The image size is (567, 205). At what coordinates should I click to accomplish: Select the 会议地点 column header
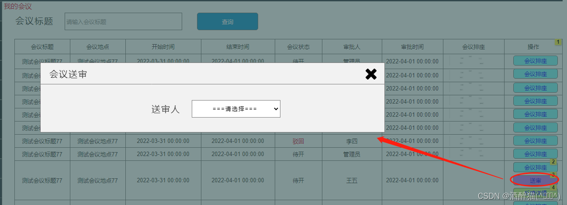pyautogui.click(x=98, y=47)
